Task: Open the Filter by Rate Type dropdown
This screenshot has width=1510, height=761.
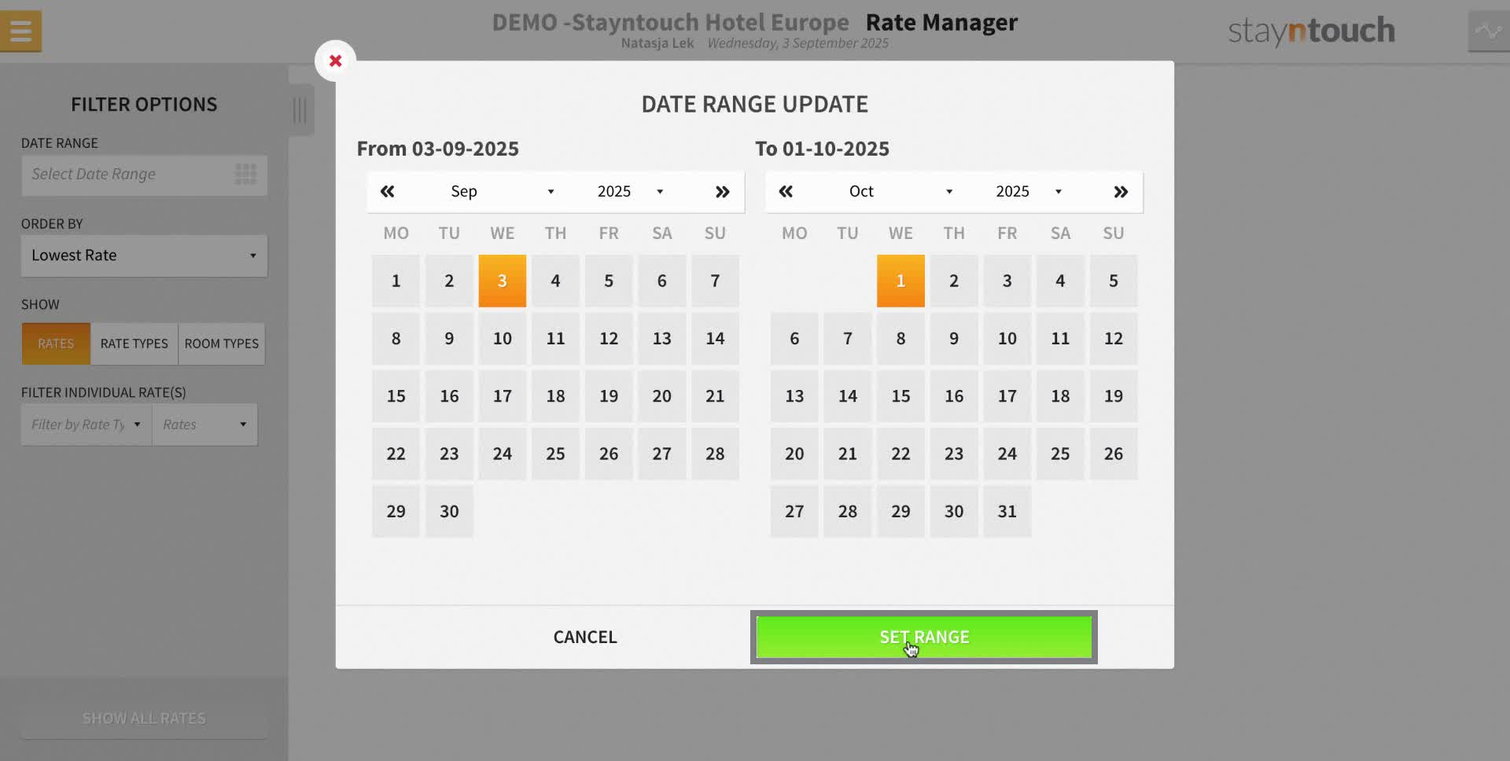Action: [87, 425]
